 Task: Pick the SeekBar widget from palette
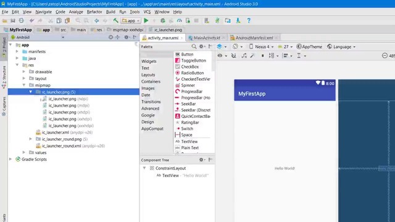click(185, 104)
